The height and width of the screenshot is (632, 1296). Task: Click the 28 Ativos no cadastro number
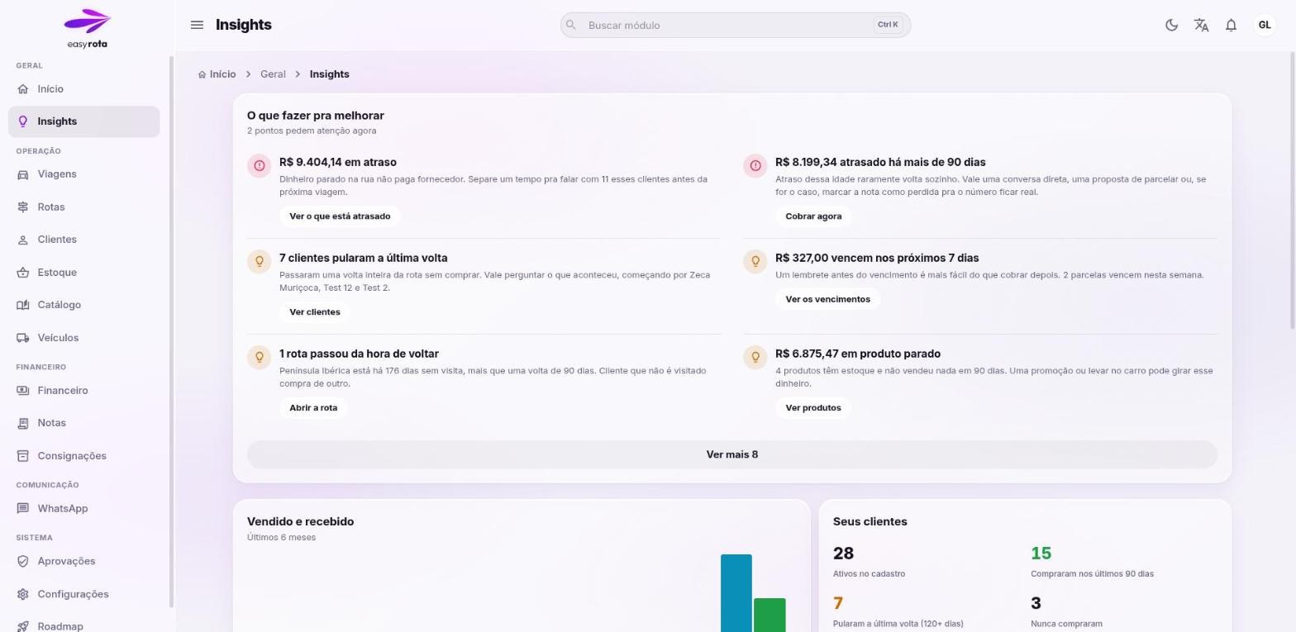[x=843, y=554]
